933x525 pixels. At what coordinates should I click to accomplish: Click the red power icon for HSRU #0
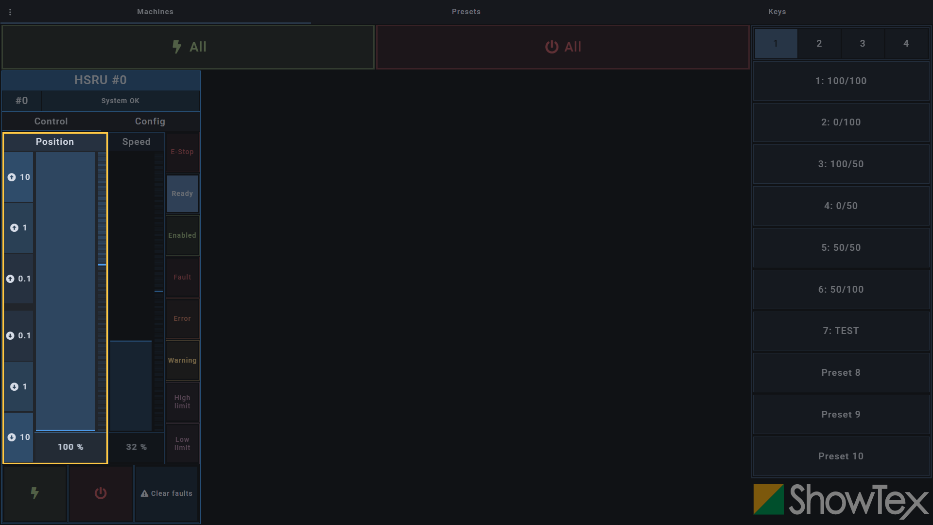pos(101,493)
